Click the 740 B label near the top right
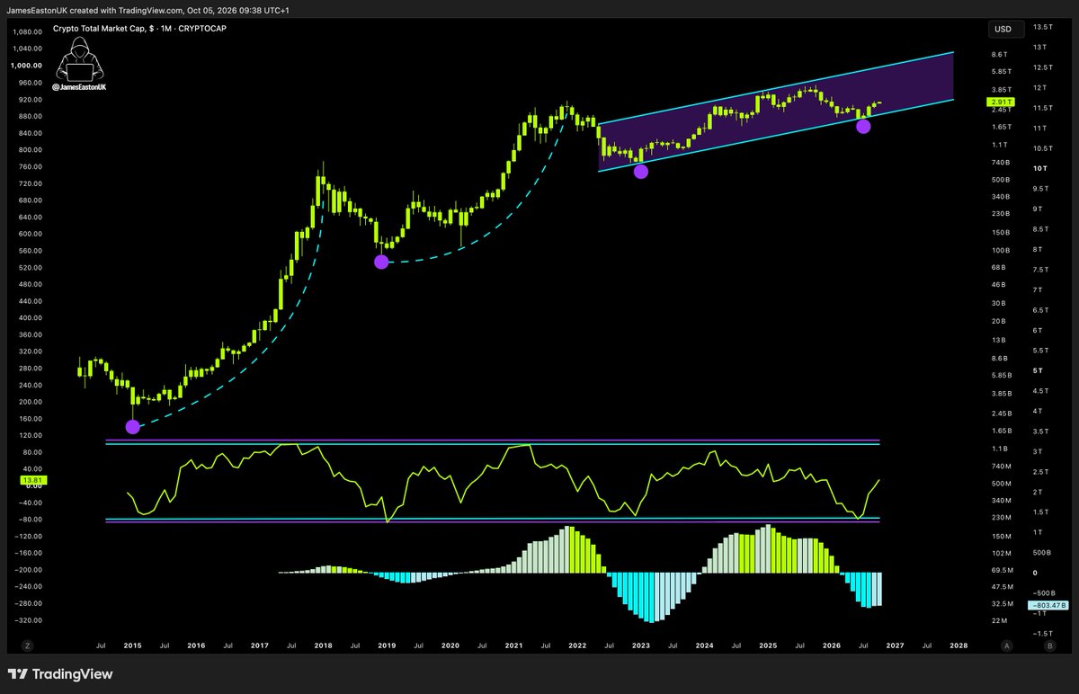Screen dimensions: 1079x694 coord(1000,162)
